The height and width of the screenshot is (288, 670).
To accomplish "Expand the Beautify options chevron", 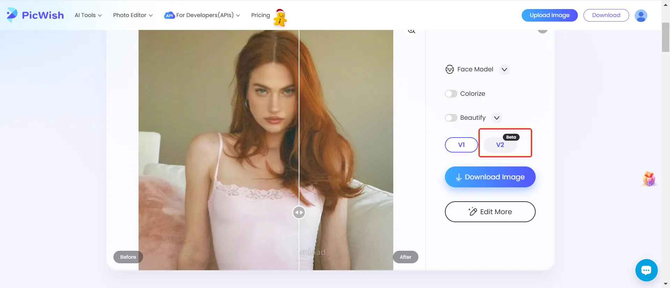I will point(497,118).
